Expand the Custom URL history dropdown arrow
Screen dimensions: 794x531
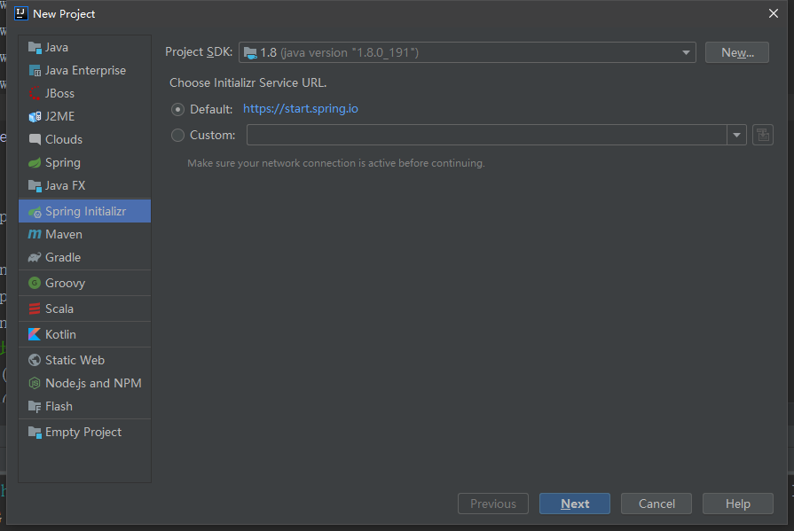pos(737,135)
